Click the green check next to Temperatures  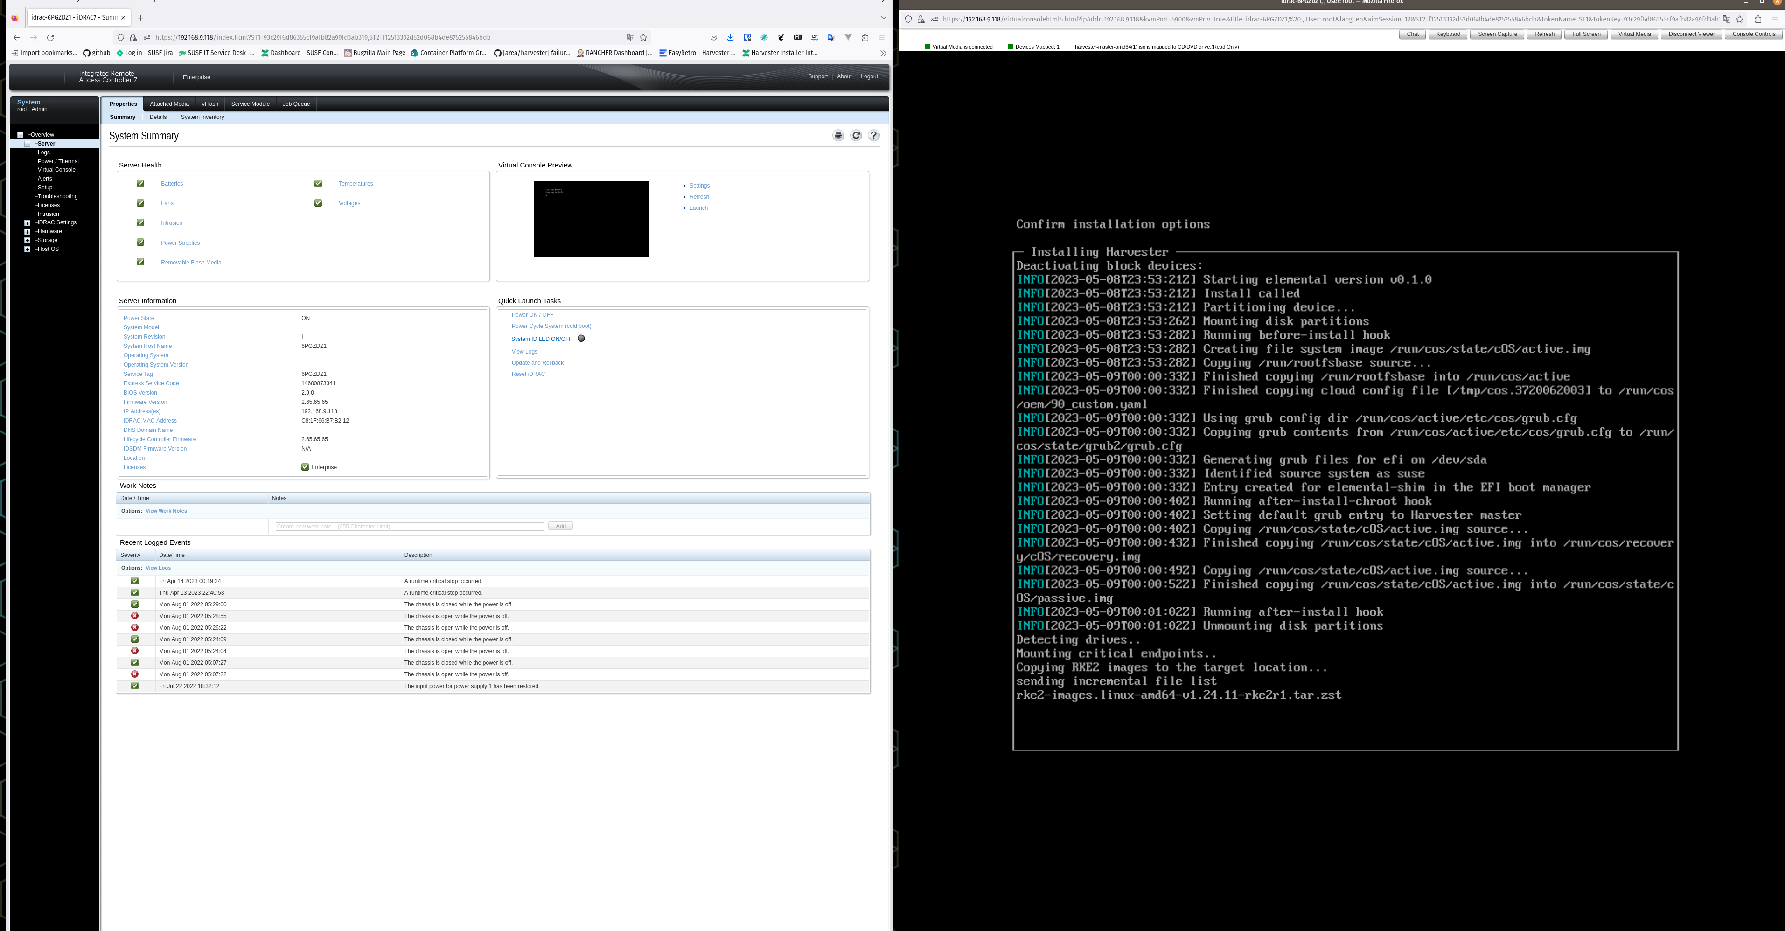pos(318,184)
